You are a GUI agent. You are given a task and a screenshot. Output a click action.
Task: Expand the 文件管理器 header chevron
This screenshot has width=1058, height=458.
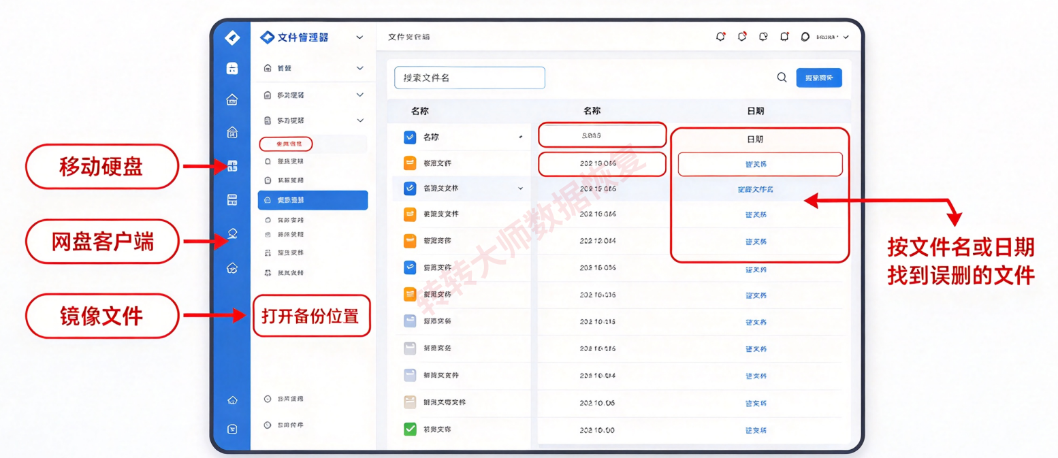(359, 37)
